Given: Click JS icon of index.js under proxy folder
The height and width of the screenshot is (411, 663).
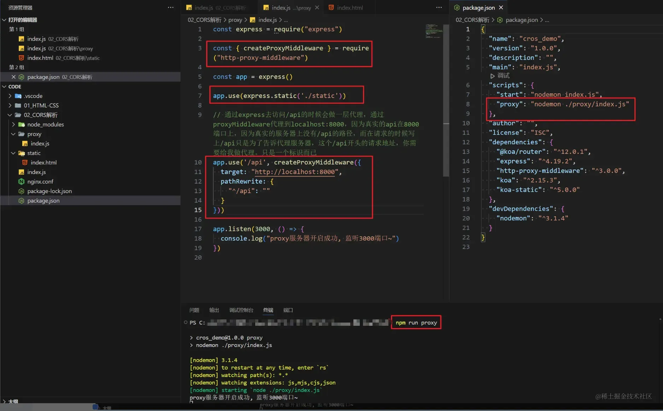Looking at the screenshot, I should pos(25,144).
